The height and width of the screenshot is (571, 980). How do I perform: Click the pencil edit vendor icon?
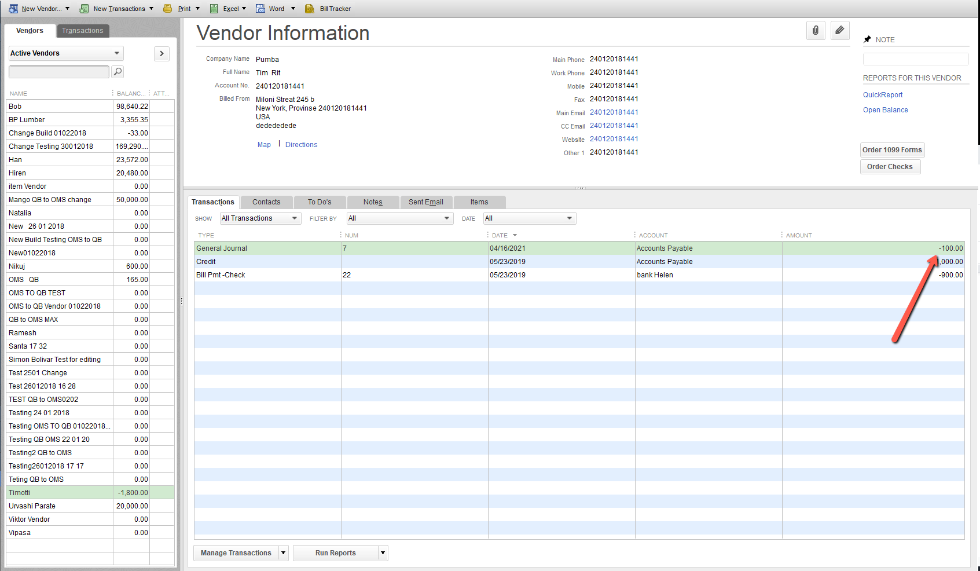tap(839, 30)
